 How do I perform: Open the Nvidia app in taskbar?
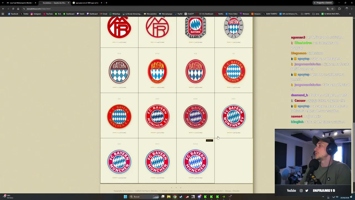tap(224, 197)
